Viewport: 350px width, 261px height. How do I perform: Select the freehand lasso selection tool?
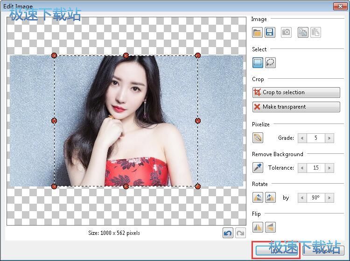tap(270, 62)
